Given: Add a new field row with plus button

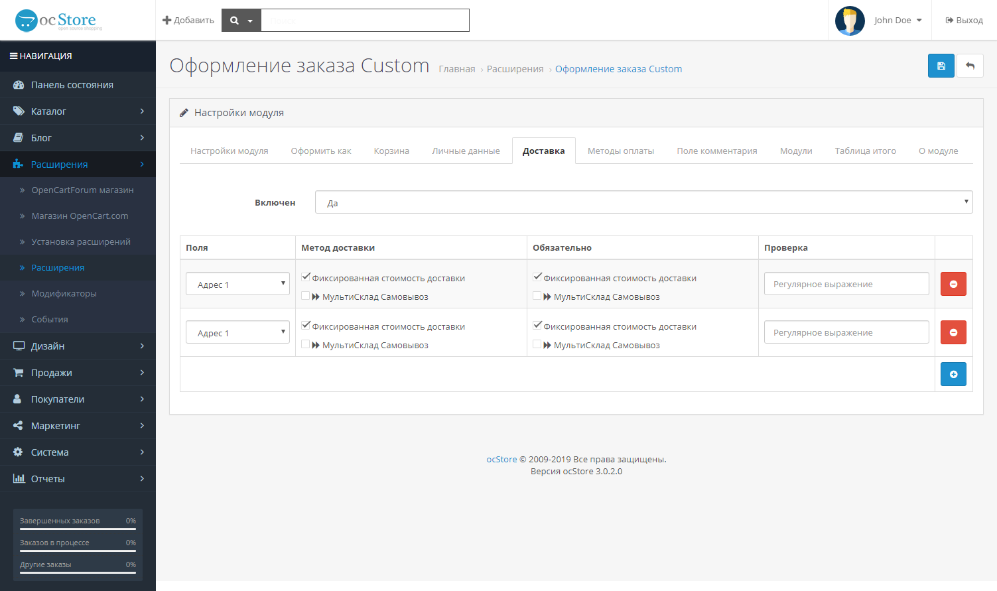Looking at the screenshot, I should point(953,374).
